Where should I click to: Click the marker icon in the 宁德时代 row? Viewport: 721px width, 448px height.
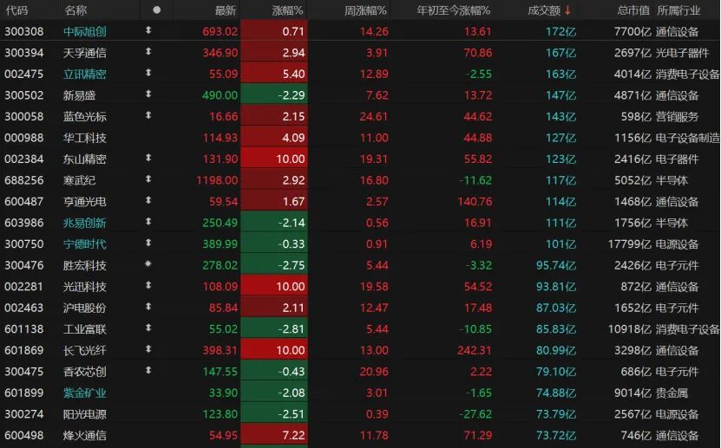pos(148,243)
